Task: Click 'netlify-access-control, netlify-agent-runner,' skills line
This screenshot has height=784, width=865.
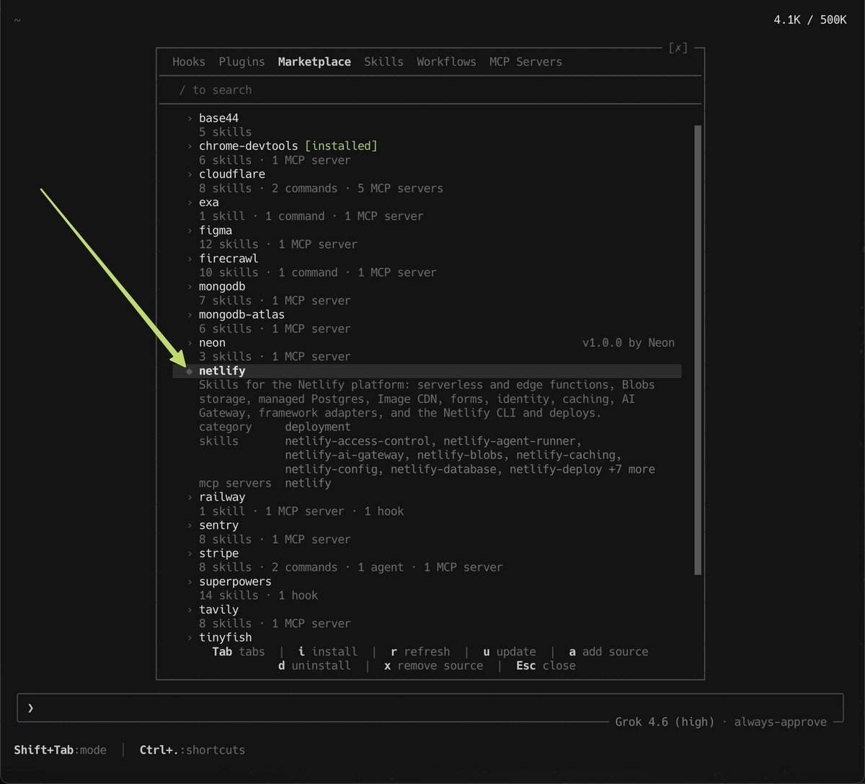Action: [433, 441]
